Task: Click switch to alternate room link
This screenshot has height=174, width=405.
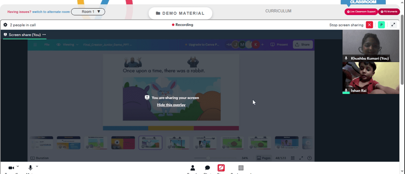Action: [x=51, y=12]
